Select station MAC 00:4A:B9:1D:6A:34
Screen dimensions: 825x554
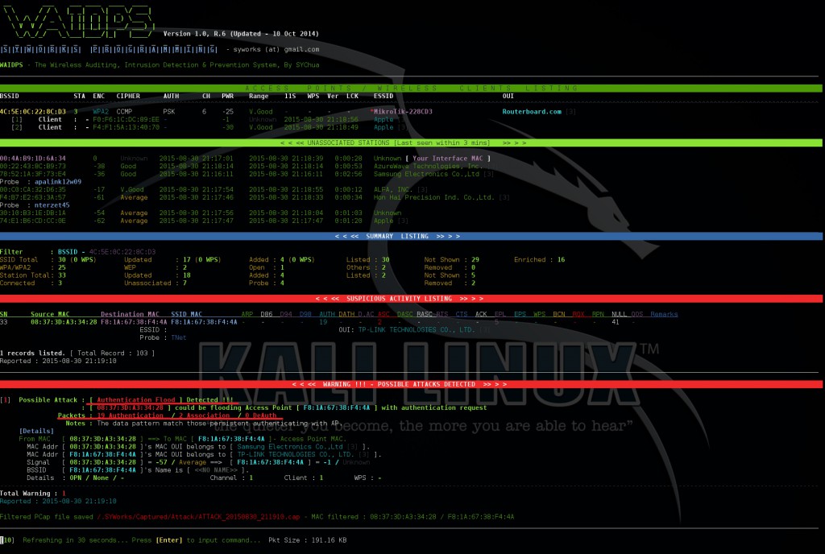click(x=33, y=158)
